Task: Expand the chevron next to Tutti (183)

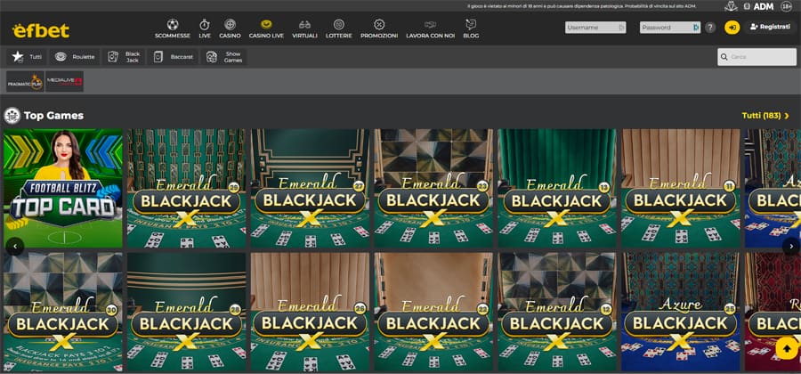Action: (787, 117)
